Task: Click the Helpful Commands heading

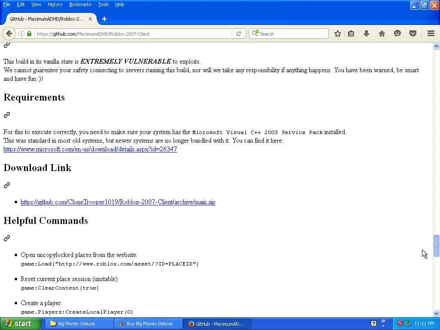Action: (46, 220)
